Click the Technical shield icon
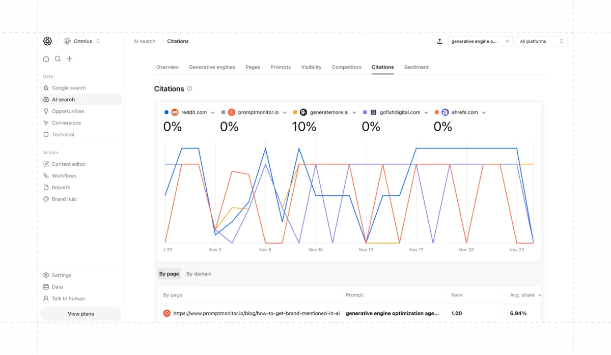The width and height of the screenshot is (611, 355). [46, 135]
